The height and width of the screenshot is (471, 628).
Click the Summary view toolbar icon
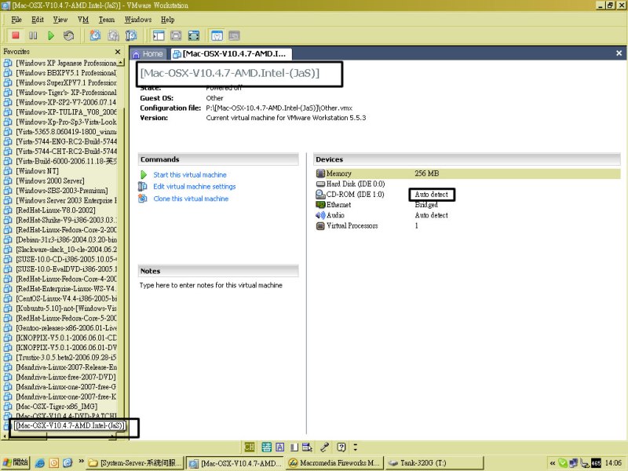(x=217, y=35)
